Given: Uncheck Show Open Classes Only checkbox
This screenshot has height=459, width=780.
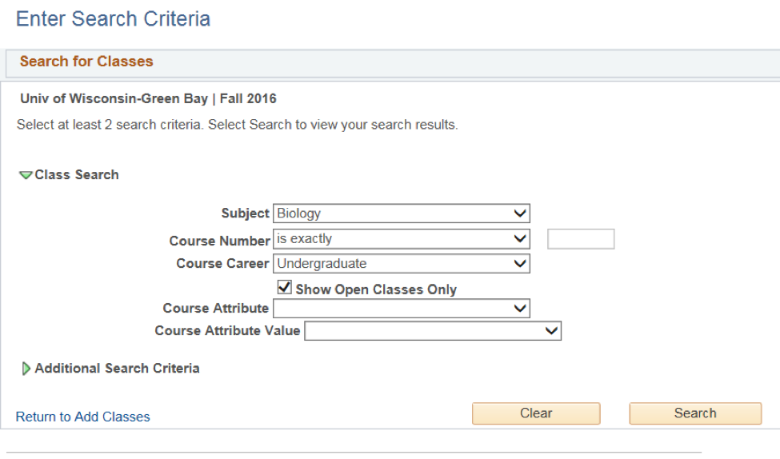Looking at the screenshot, I should 285,287.
